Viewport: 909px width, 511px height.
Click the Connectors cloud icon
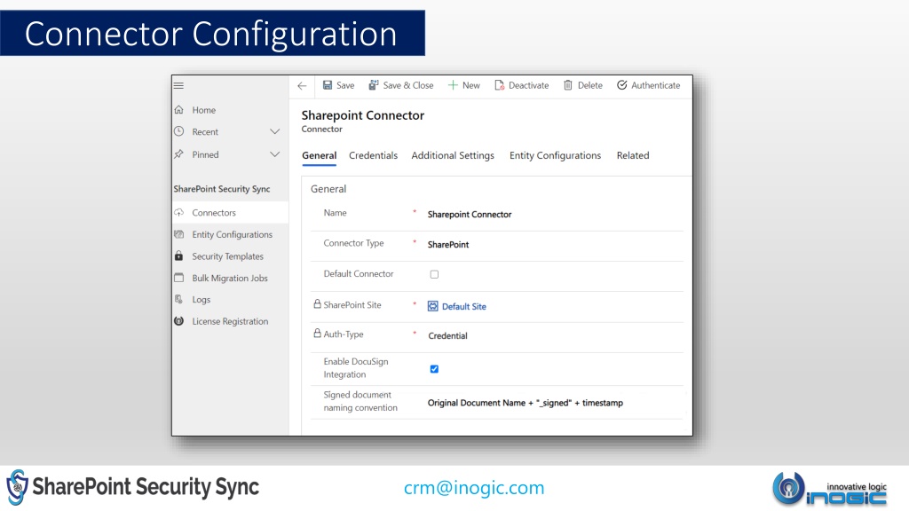pyautogui.click(x=179, y=213)
